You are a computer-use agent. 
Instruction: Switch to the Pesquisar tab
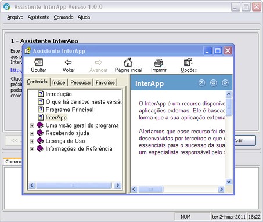coord(81,82)
